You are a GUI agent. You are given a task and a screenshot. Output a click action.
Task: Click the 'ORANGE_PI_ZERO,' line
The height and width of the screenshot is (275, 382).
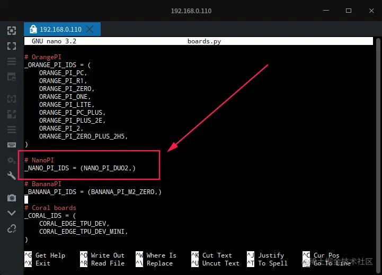coord(67,89)
